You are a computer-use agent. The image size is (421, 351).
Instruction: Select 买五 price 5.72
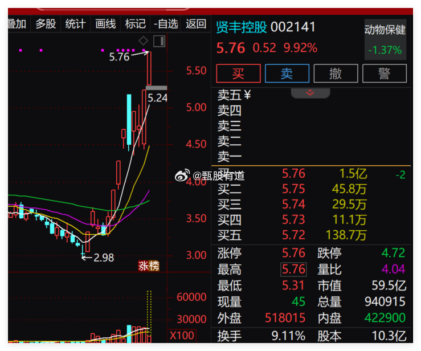[x=293, y=235]
